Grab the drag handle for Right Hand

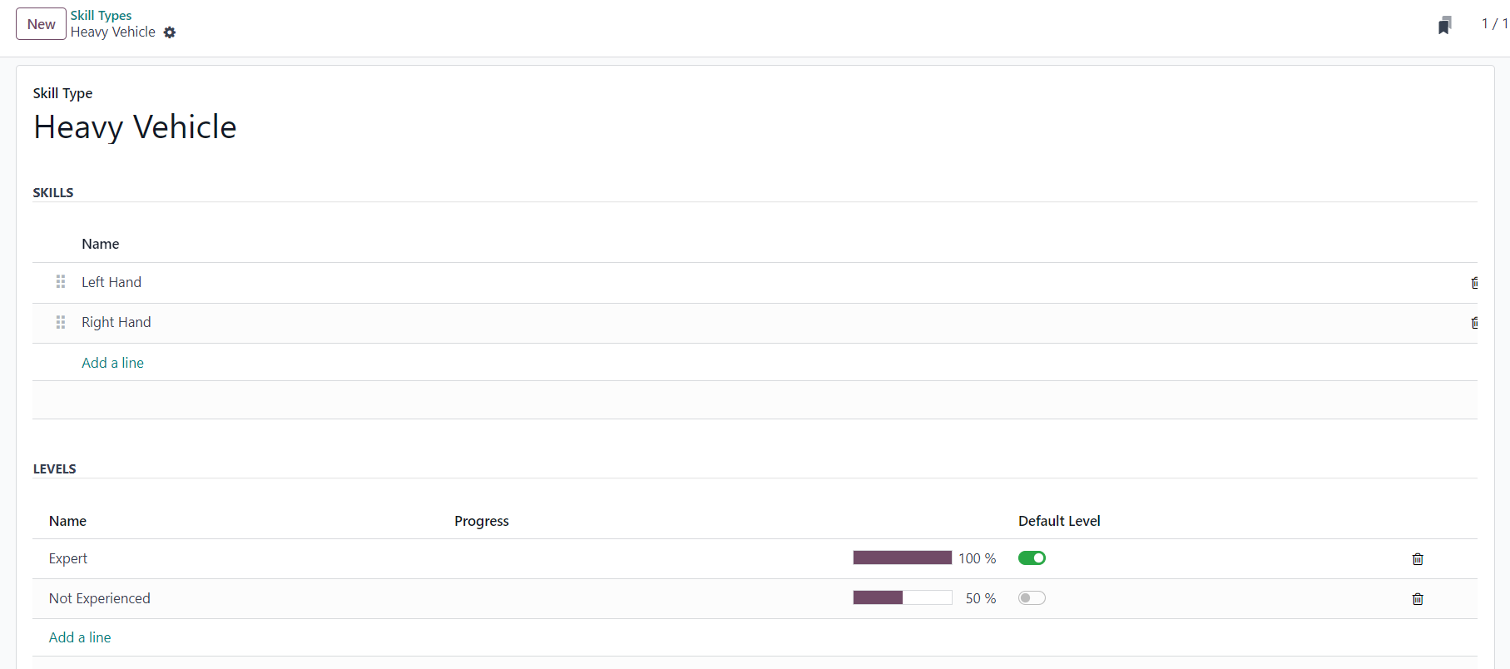[61, 322]
